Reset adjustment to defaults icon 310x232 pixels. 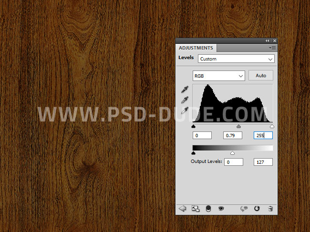[x=257, y=209]
